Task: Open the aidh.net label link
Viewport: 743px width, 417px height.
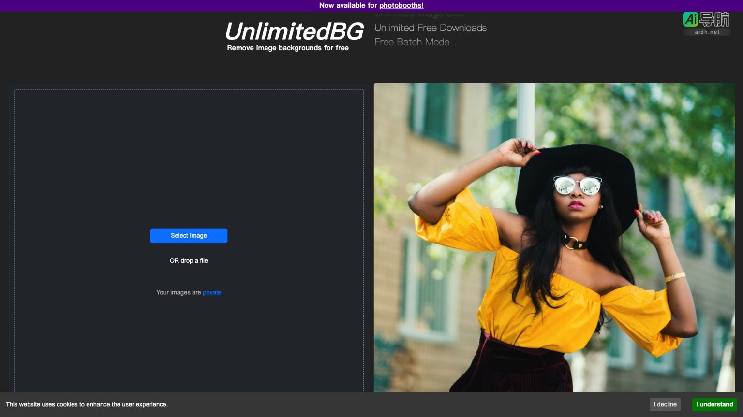Action: coord(706,32)
